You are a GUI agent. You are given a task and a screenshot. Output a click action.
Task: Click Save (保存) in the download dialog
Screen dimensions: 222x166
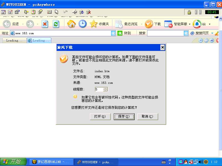point(124,116)
